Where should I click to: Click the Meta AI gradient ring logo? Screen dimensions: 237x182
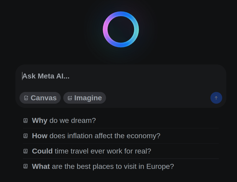pyautogui.click(x=121, y=29)
